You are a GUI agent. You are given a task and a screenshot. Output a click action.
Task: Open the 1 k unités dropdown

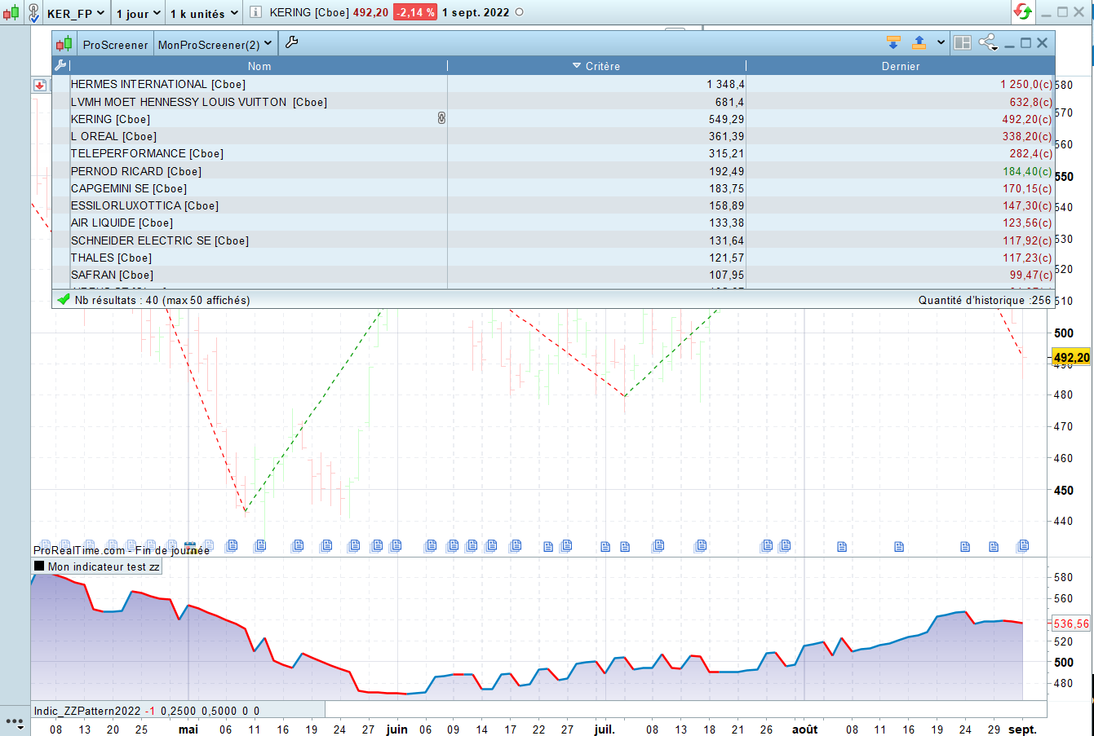click(204, 13)
